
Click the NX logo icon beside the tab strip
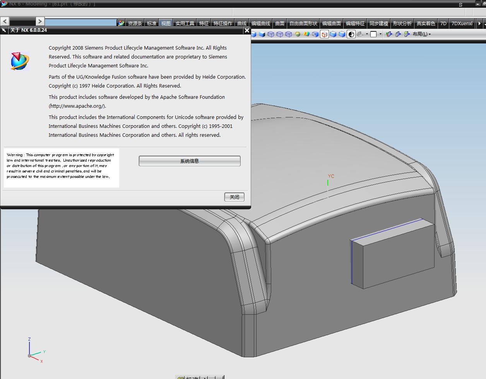pyautogui.click(x=121, y=23)
